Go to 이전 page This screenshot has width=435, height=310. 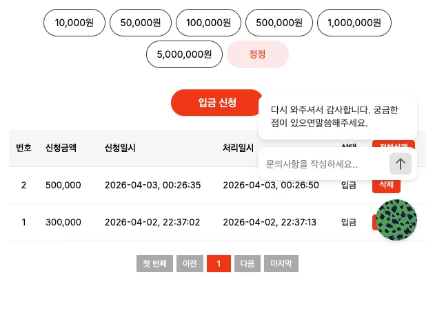click(x=190, y=263)
